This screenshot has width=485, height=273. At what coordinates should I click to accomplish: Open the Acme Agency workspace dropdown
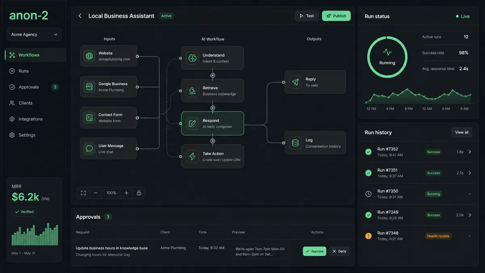tap(34, 34)
